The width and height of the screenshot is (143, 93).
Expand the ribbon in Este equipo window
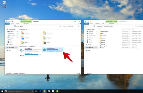(x=78, y=24)
